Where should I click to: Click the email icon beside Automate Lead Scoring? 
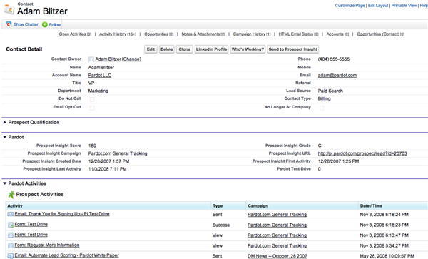tap(11, 255)
